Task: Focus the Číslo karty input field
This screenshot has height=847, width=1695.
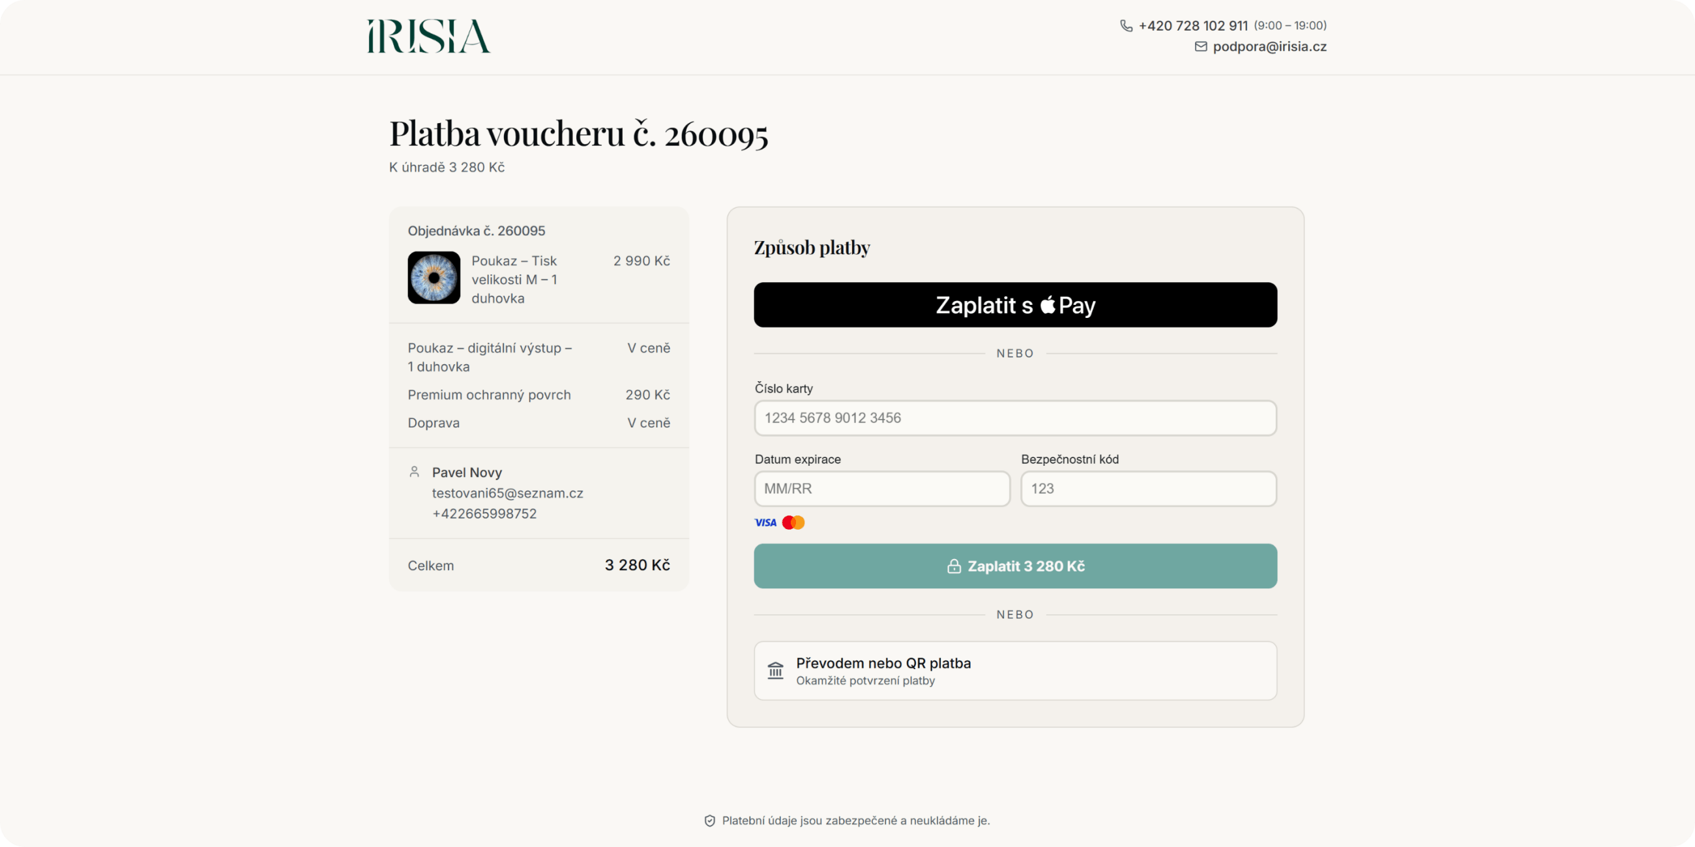Action: [1015, 418]
